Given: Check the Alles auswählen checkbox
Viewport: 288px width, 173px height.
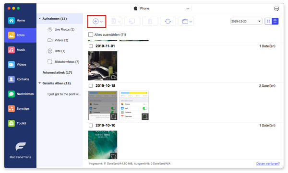Looking at the screenshot, I should (x=91, y=35).
